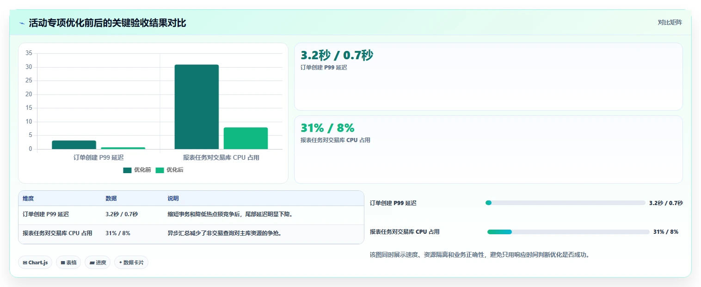Select table cell 3.2秒 / 0.7秒
This screenshot has width=701, height=287.
(x=122, y=214)
